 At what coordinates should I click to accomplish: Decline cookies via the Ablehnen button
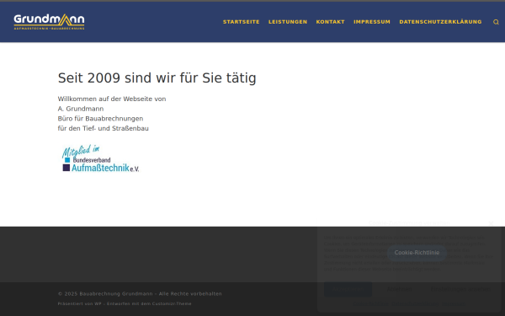[x=399, y=289]
